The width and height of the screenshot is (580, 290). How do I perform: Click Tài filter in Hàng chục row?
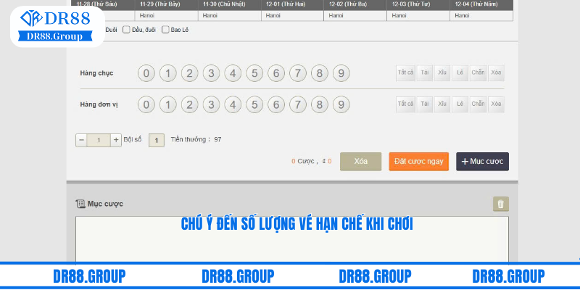click(x=425, y=73)
